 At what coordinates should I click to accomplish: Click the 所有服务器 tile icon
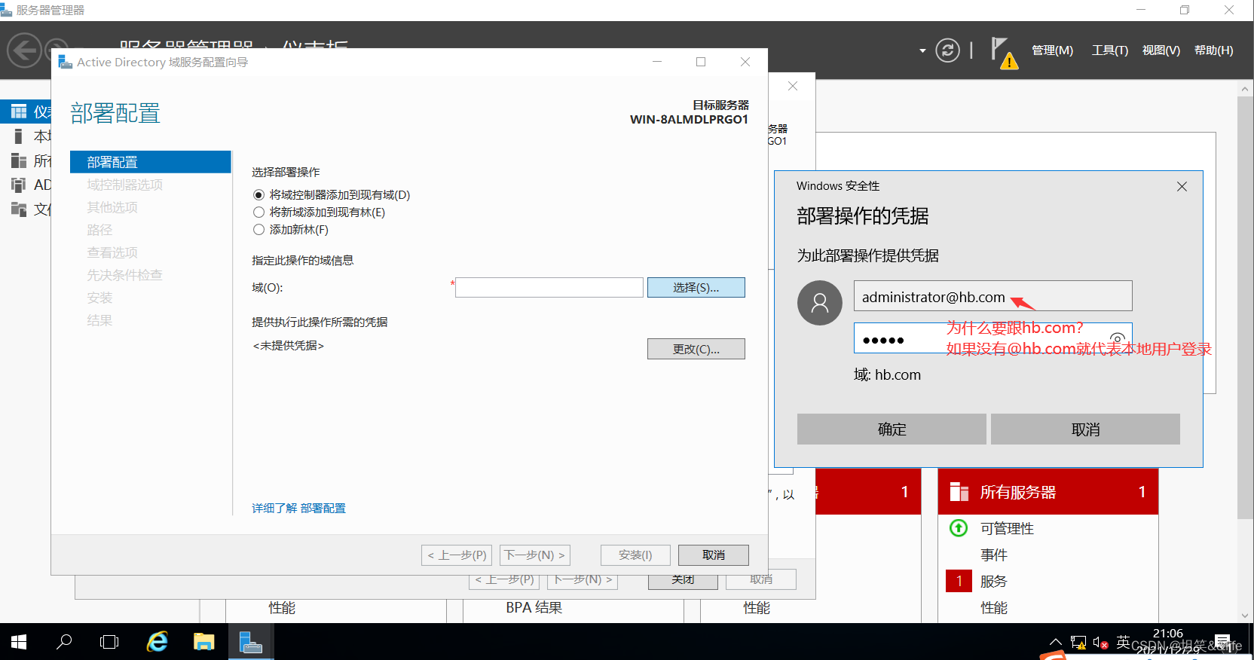(959, 492)
